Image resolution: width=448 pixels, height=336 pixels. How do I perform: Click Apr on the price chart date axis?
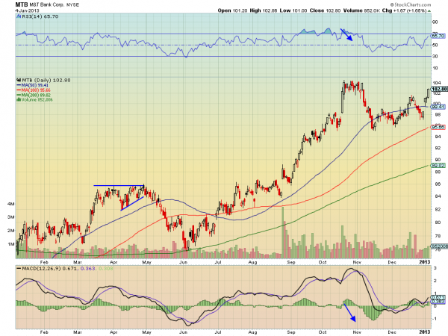pos(113,262)
